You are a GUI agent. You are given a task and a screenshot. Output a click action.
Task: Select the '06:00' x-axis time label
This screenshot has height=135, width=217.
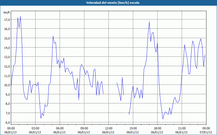click(x=60, y=129)
